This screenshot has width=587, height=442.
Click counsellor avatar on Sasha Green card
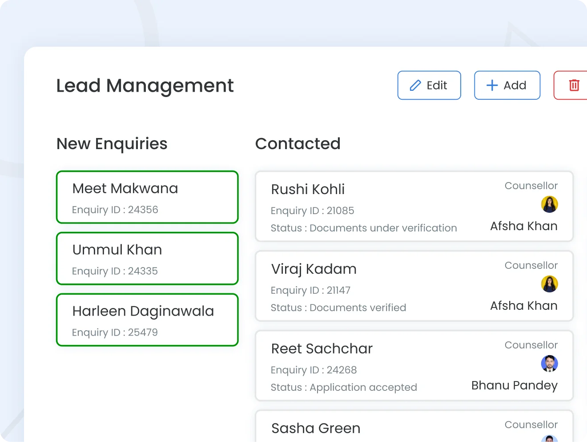pyautogui.click(x=550, y=439)
